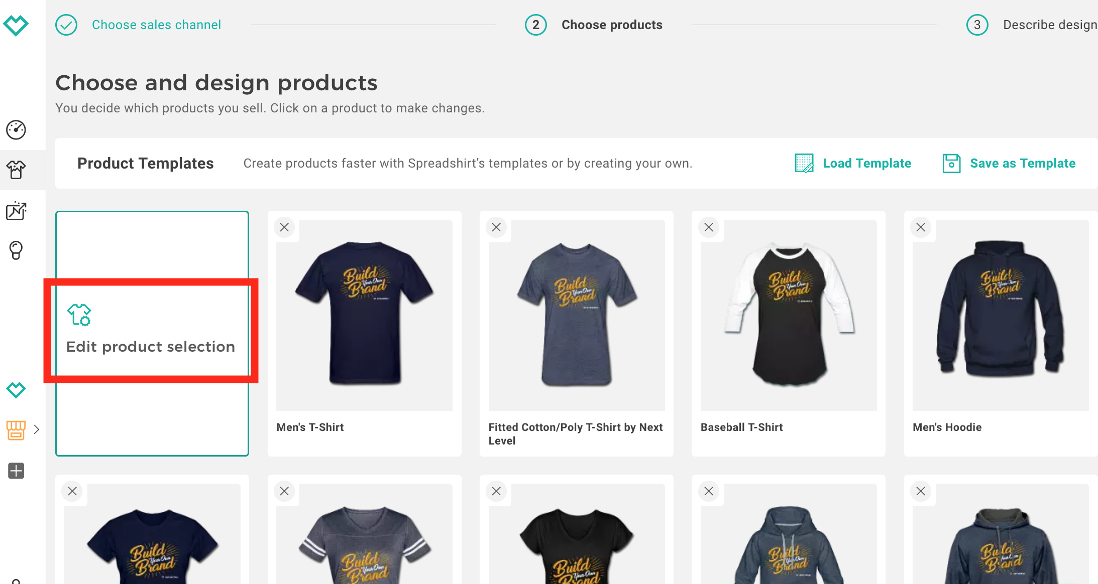Open the dashboard gauge icon in the sidebar
The height and width of the screenshot is (584, 1098).
16,130
